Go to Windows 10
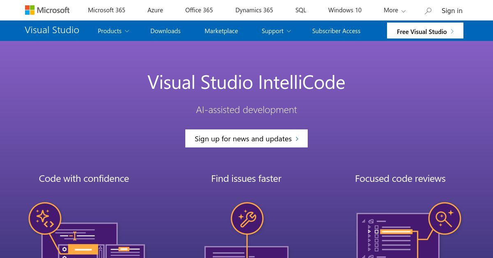The height and width of the screenshot is (258, 493). (x=345, y=10)
